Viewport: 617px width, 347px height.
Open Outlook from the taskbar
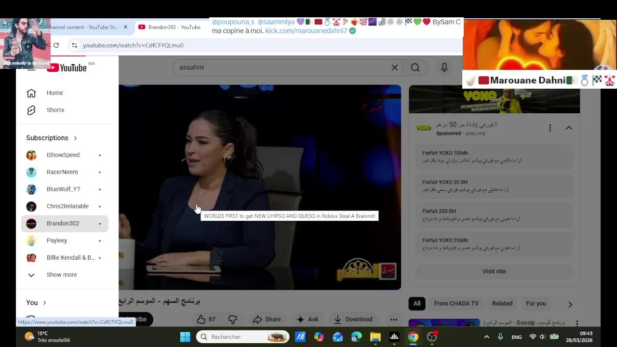click(338, 337)
